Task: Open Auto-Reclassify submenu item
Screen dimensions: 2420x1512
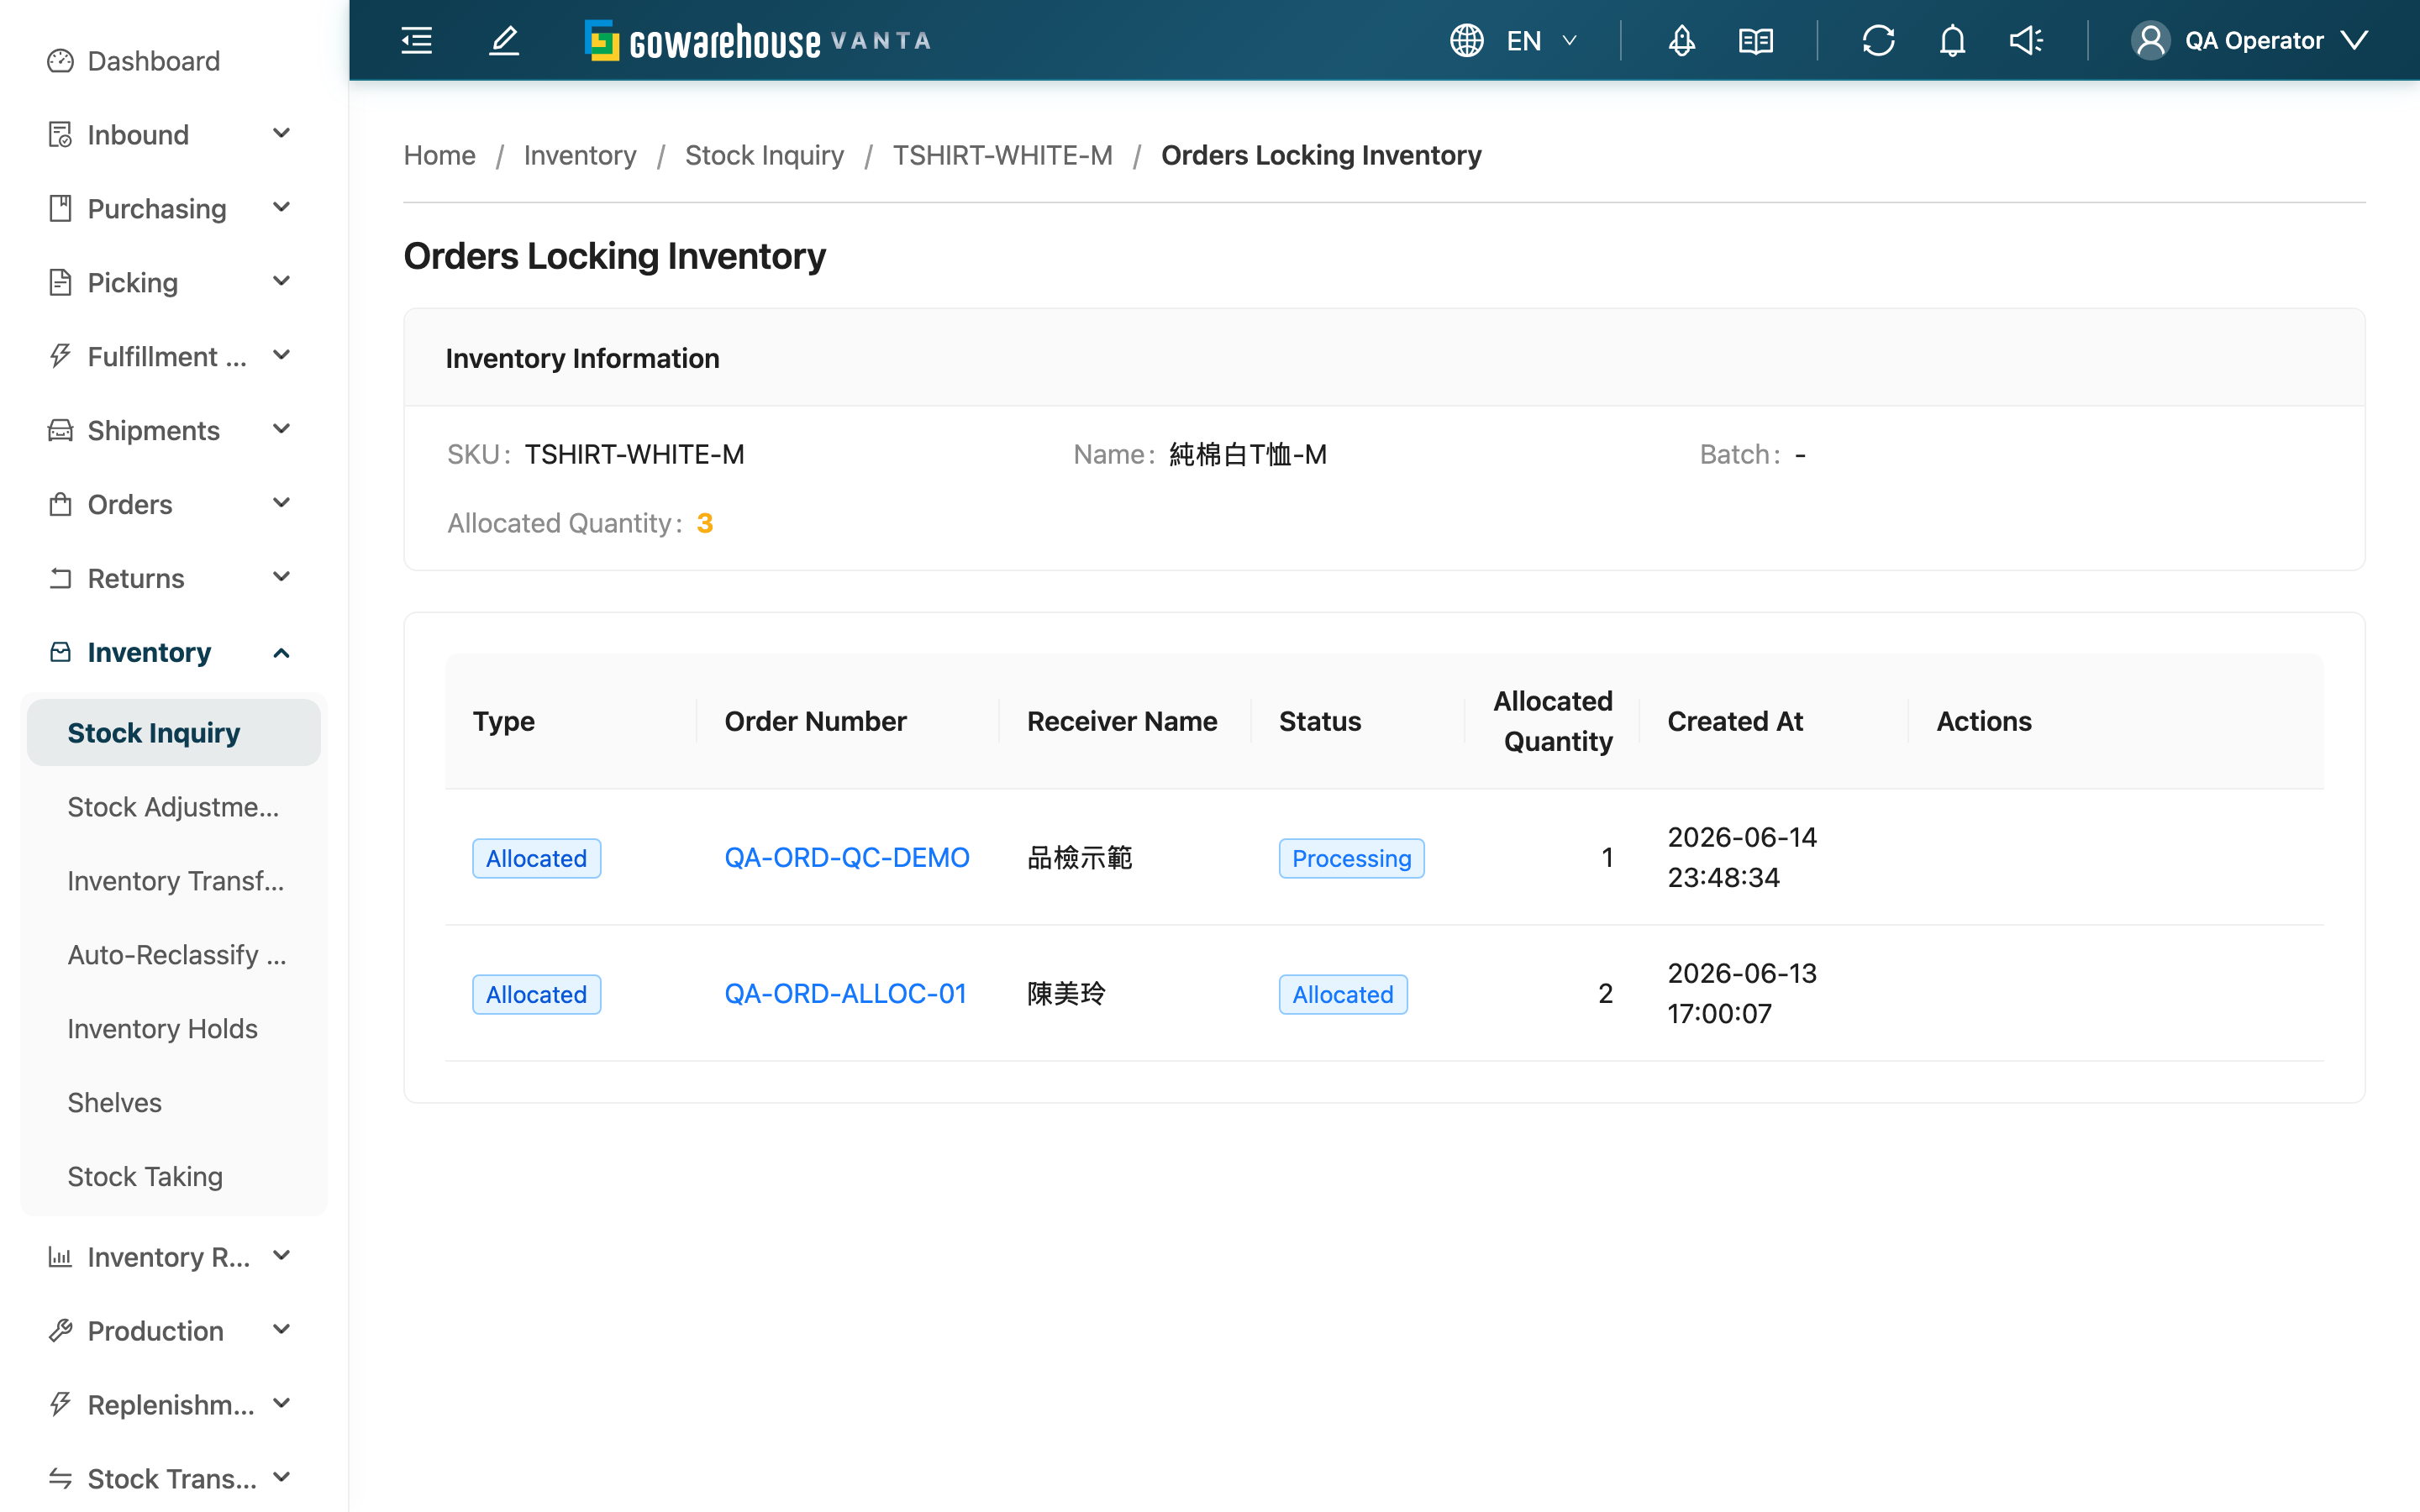Action: pos(174,955)
